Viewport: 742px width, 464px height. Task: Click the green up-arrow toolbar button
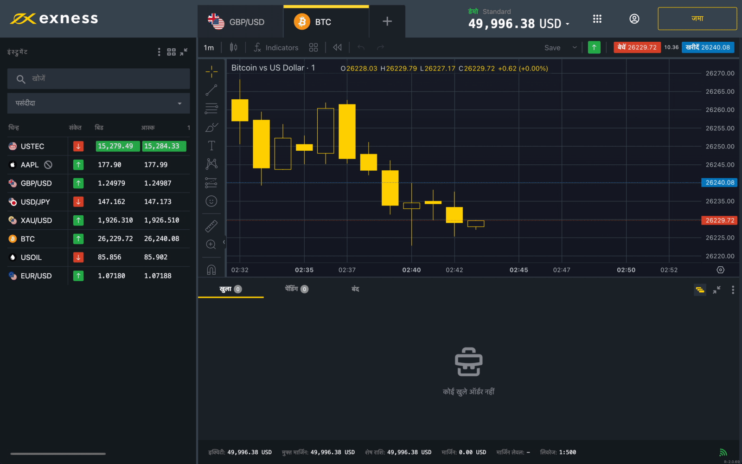point(594,47)
